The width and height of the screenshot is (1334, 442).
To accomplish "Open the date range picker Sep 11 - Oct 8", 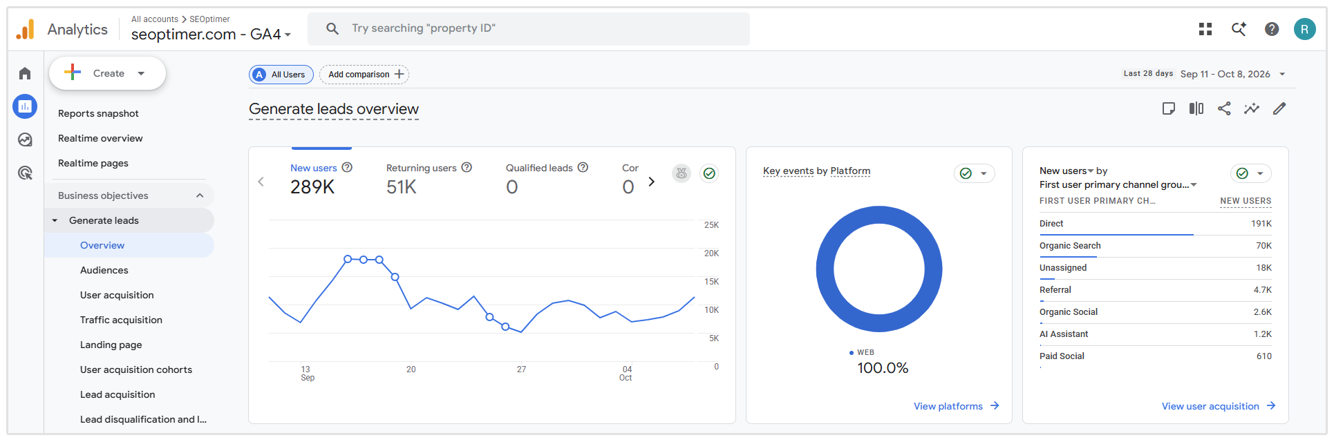I will [1233, 74].
